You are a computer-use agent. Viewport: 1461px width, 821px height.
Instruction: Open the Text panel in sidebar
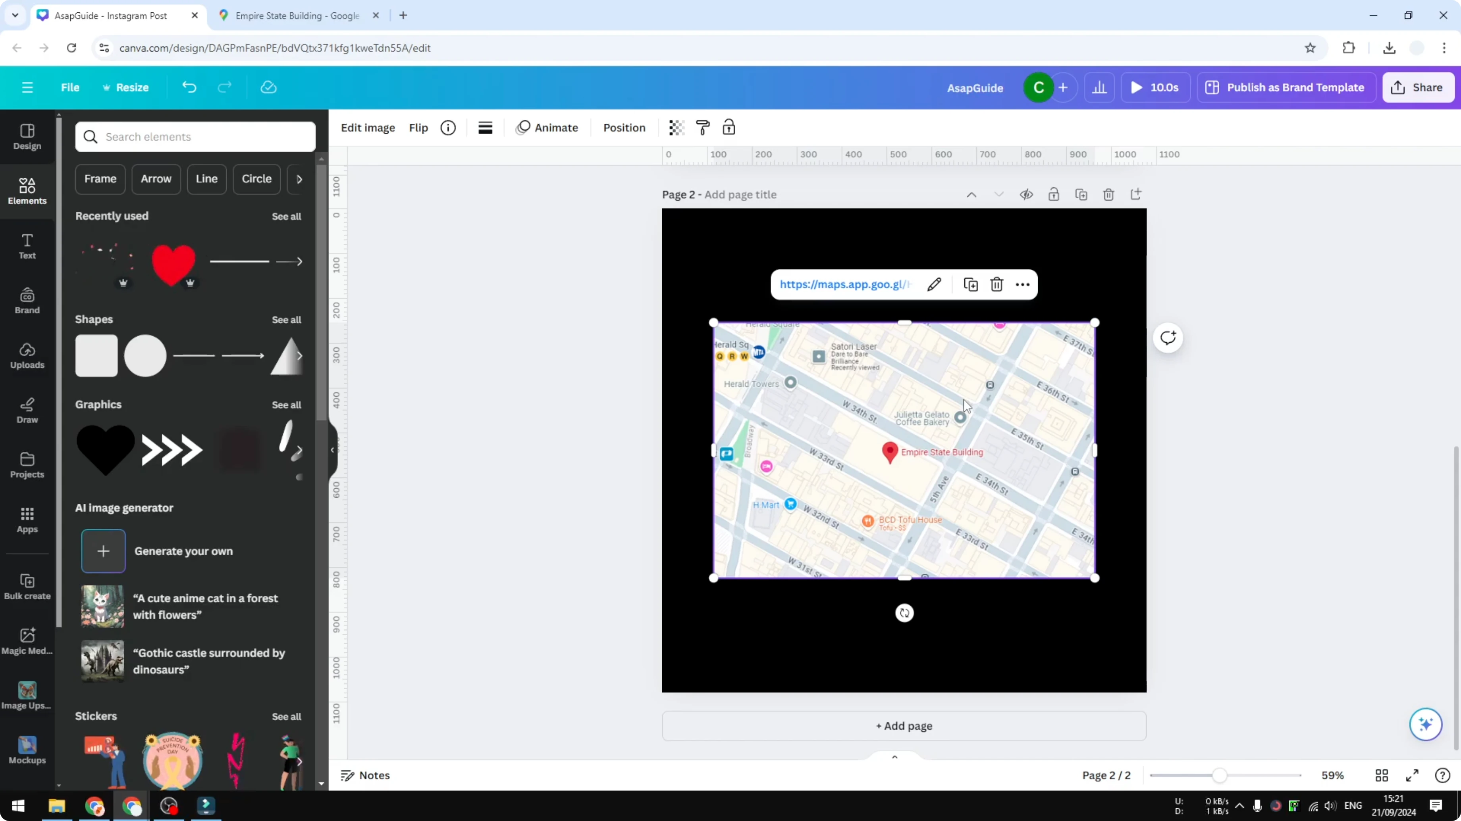click(x=27, y=246)
